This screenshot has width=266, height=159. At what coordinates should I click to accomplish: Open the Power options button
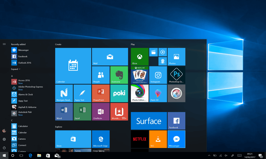(x=4, y=148)
